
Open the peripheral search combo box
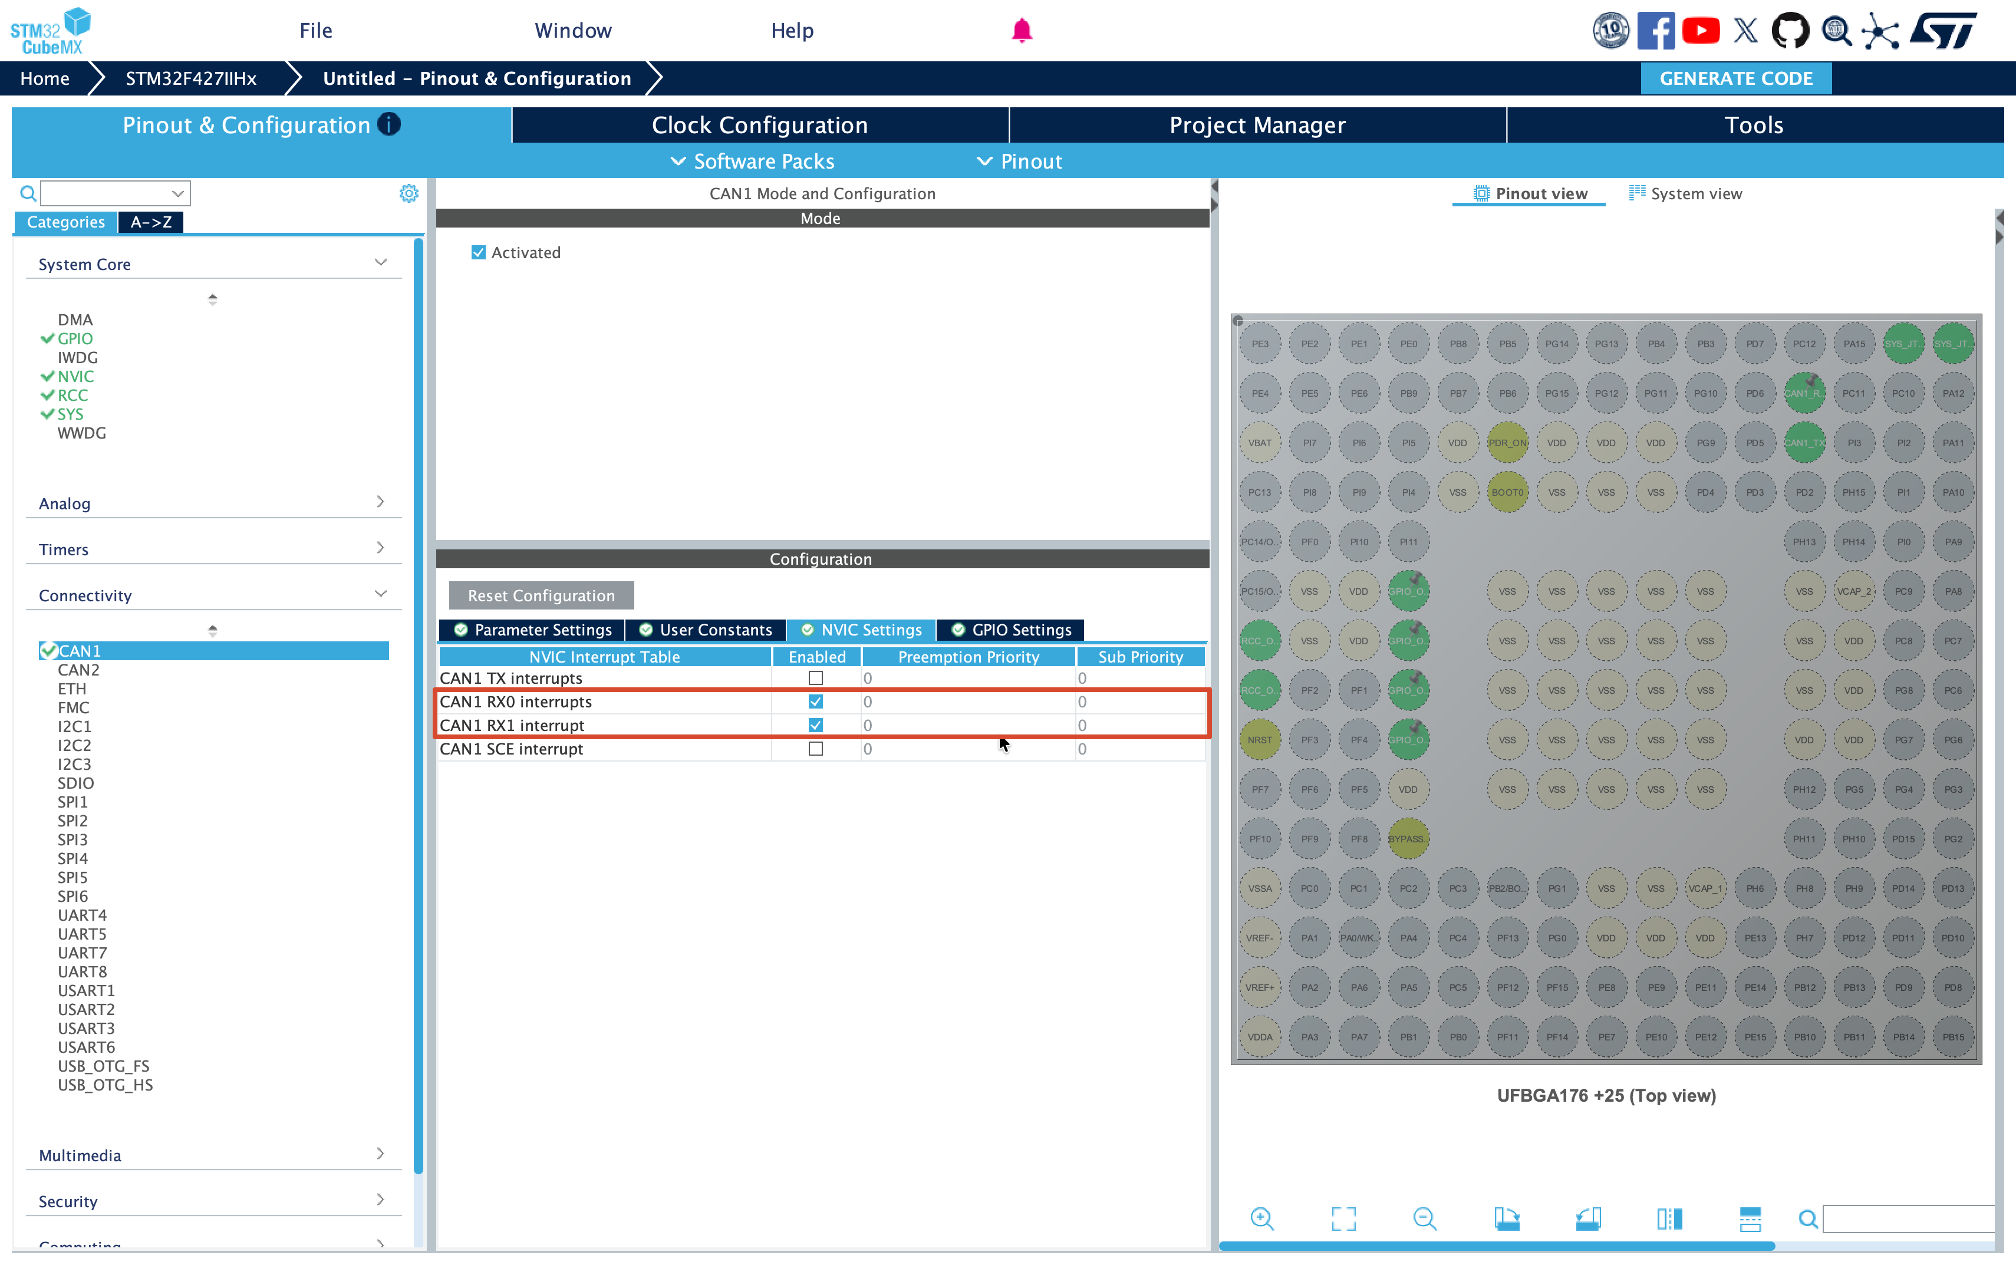point(116,193)
